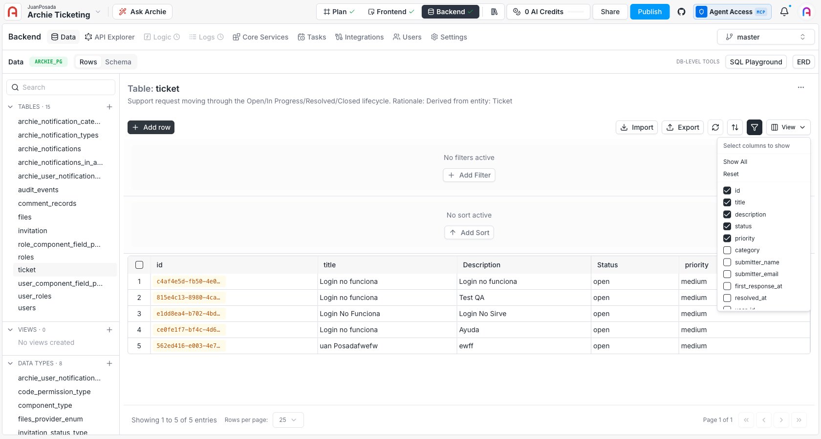This screenshot has height=439, width=821.
Task: Click the 0 AI Credits indicator
Action: 548,12
